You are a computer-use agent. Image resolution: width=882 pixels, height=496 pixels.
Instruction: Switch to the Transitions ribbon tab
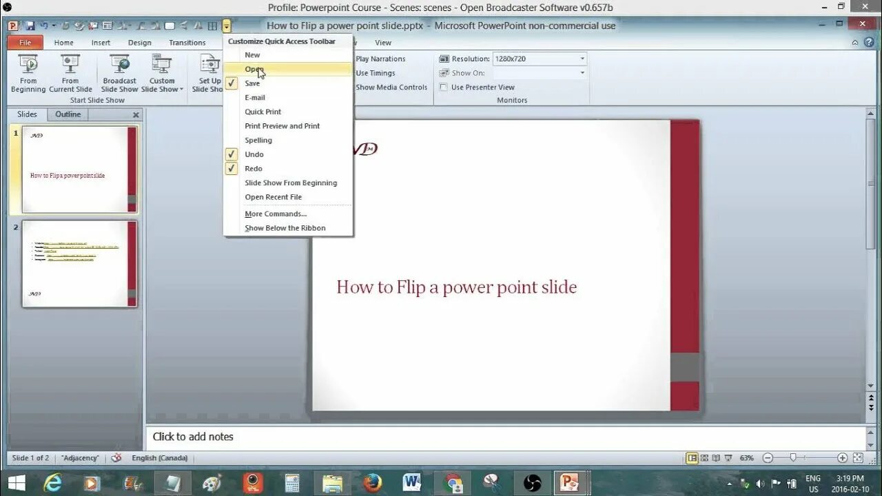(x=187, y=43)
